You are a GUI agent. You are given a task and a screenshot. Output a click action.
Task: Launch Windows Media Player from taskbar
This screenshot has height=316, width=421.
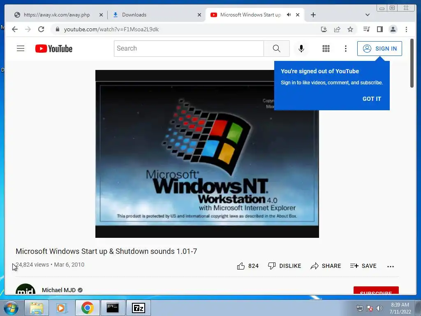point(62,308)
